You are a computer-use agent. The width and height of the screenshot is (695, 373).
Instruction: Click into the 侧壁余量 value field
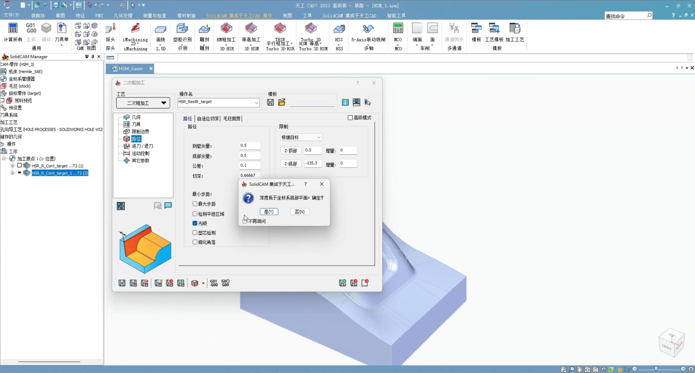coord(250,145)
